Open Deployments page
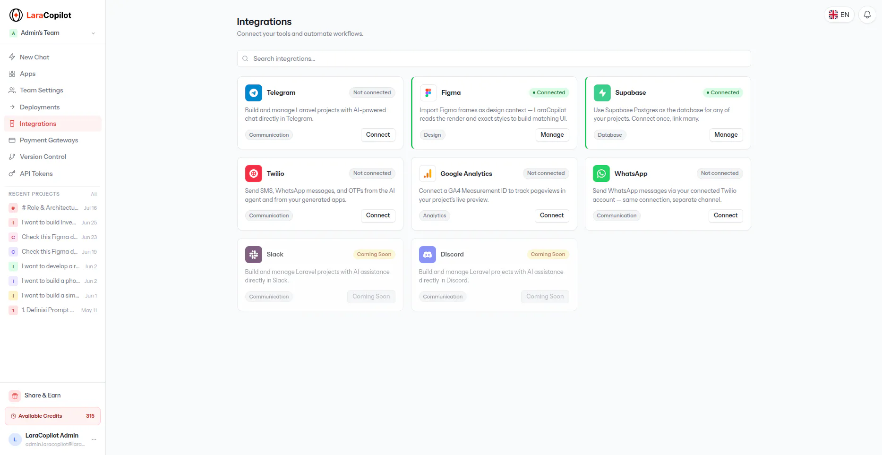The image size is (882, 455). coord(52,107)
